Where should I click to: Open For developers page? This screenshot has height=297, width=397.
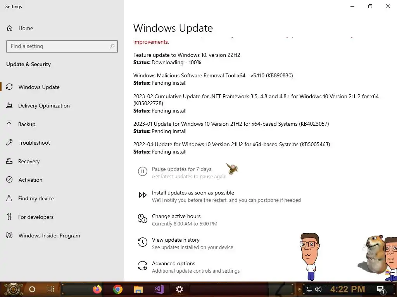point(36,217)
